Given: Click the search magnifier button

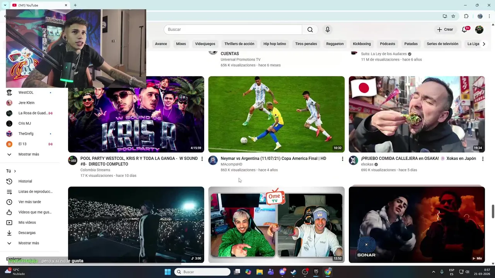Looking at the screenshot, I should 310,30.
